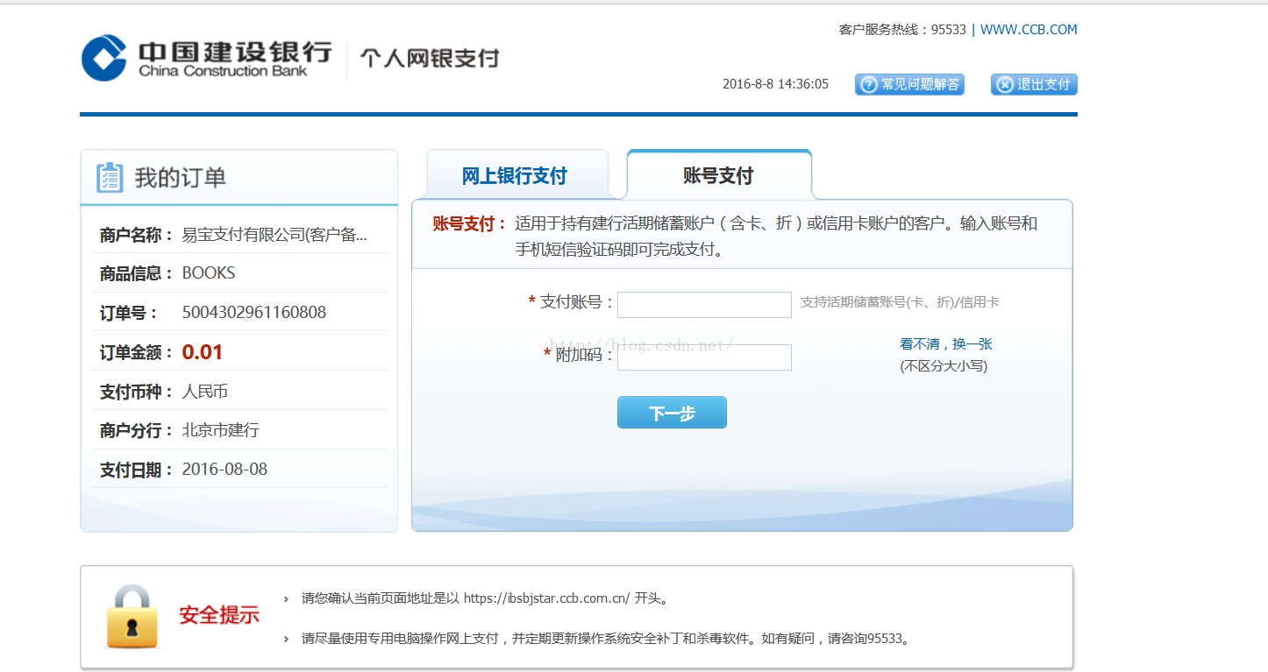The height and width of the screenshot is (672, 1268).
Task: Open the 常见问题解答 help button
Action: (x=909, y=84)
